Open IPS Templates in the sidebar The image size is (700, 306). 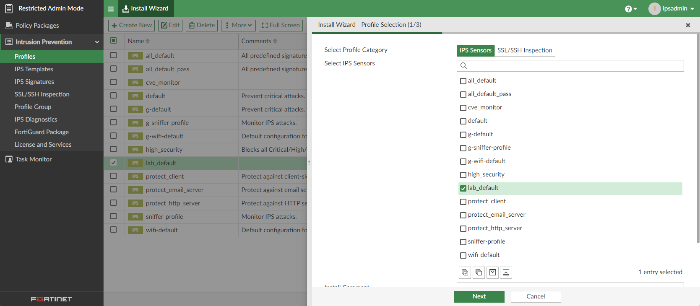click(x=52, y=69)
